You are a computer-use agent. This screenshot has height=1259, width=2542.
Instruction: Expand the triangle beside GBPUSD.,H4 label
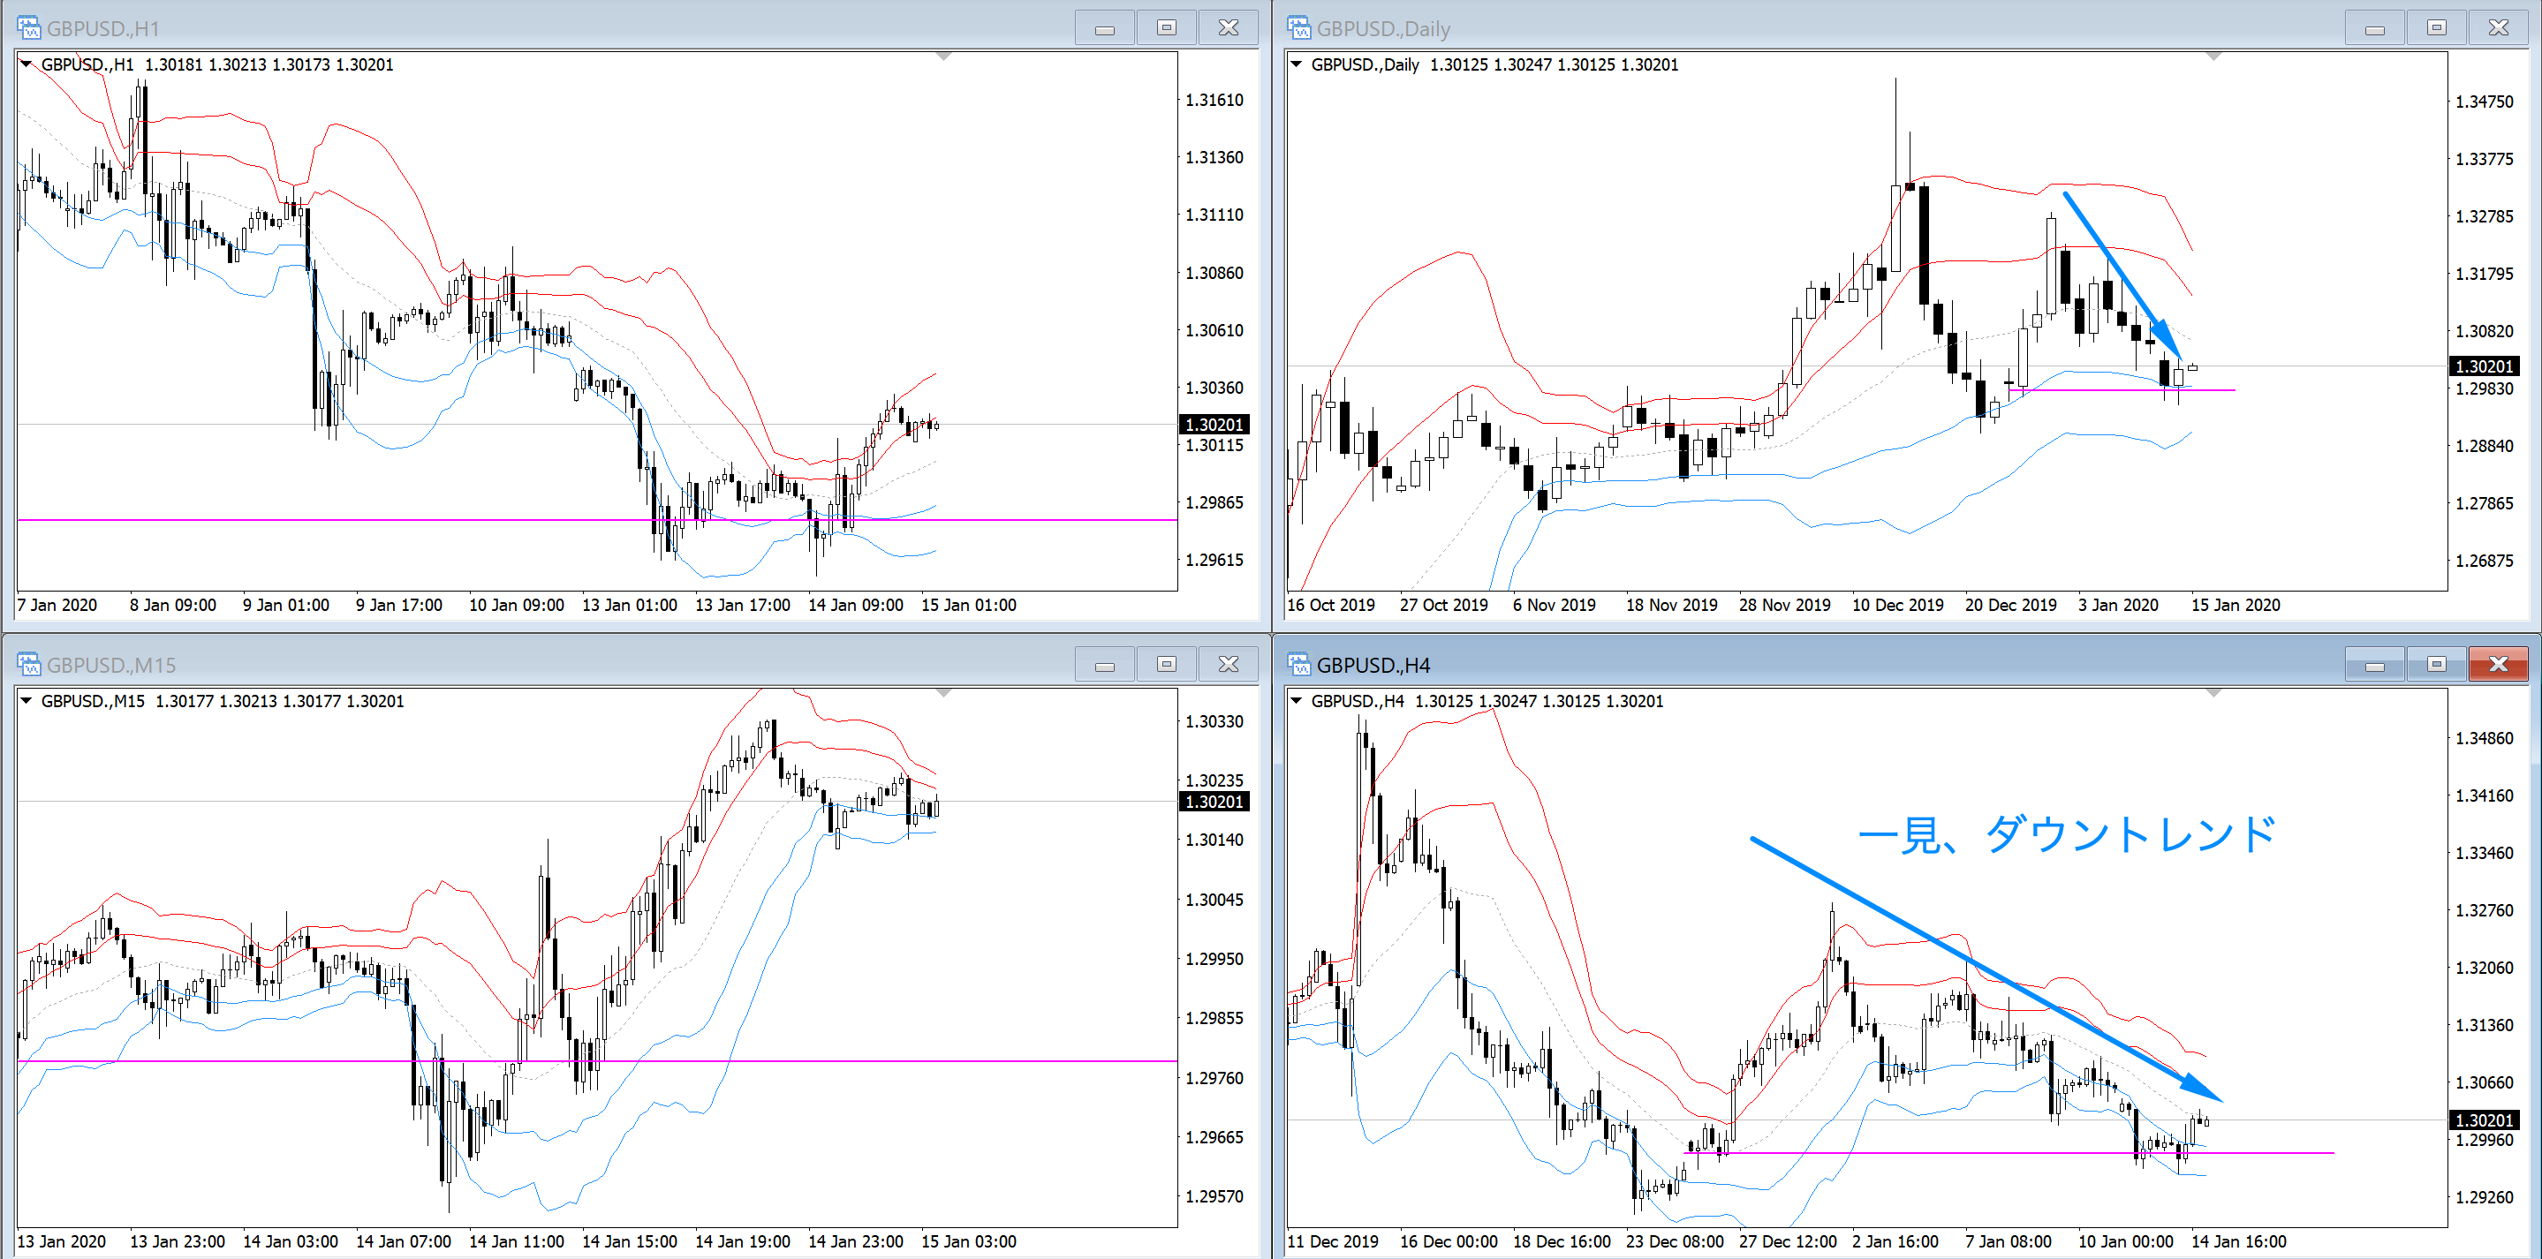(x=1297, y=700)
